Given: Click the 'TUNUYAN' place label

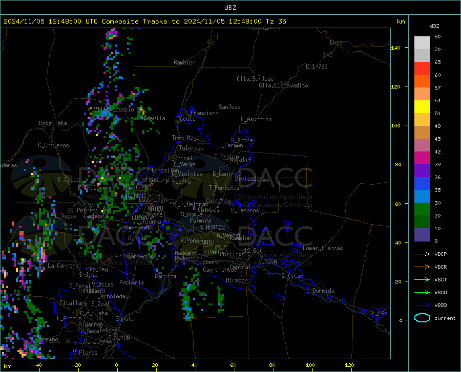Looking at the screenshot, I should click(119, 338).
